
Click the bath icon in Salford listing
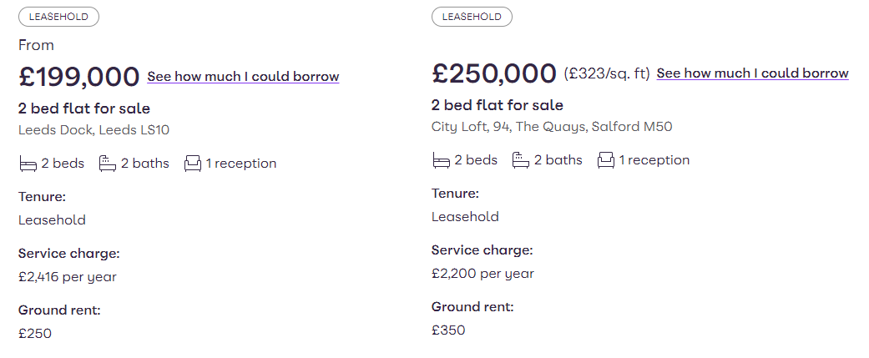520,160
